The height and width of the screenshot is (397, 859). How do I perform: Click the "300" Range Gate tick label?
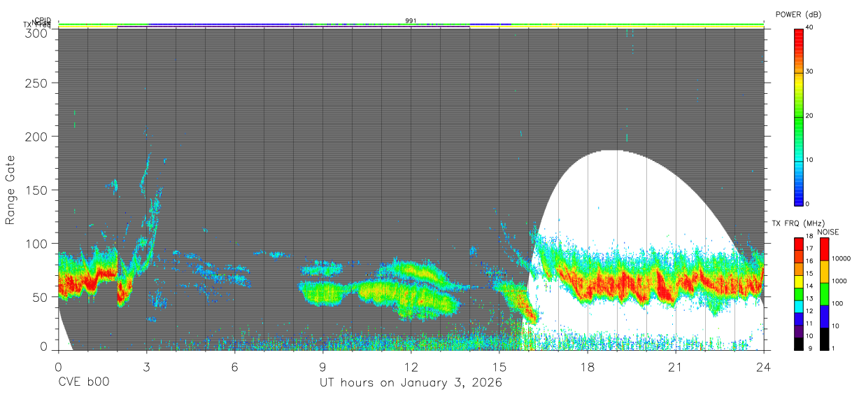38,33
